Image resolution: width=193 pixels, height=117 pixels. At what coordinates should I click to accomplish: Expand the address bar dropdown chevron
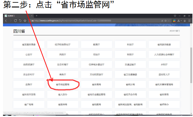[x=169, y=21]
